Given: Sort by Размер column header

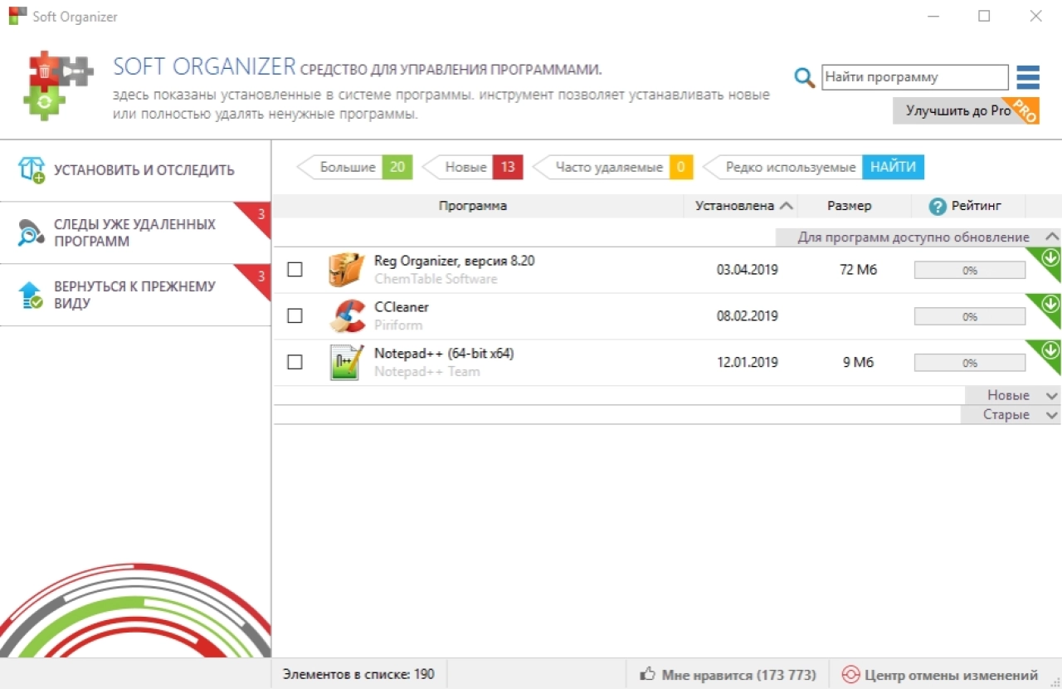Looking at the screenshot, I should 850,206.
